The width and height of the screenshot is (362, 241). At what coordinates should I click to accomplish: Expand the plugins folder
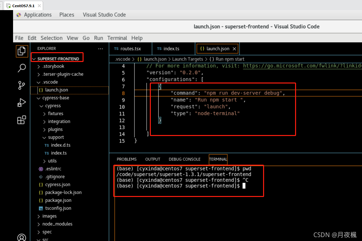point(44,129)
